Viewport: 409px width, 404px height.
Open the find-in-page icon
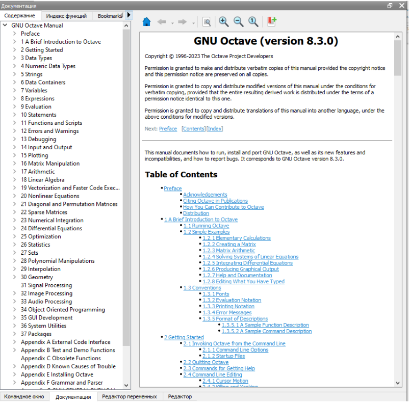tap(207, 21)
